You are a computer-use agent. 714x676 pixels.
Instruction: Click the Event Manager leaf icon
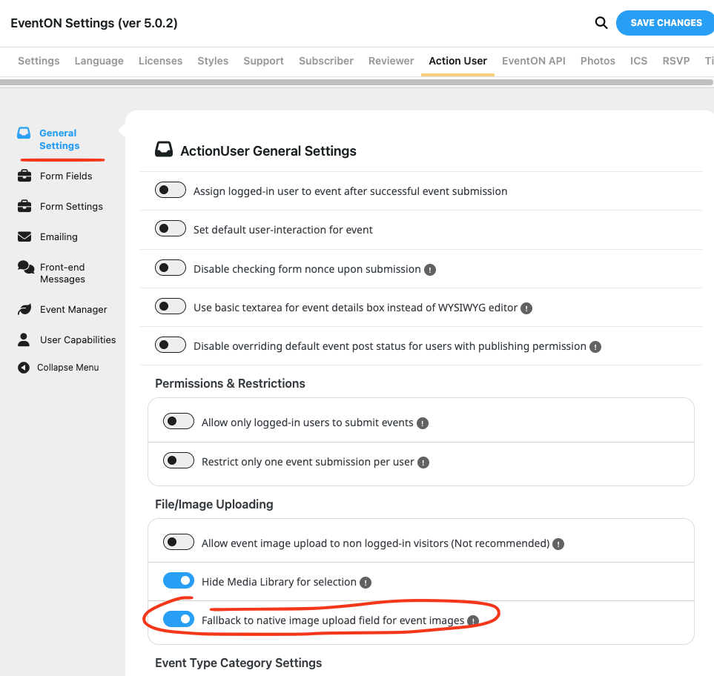tap(25, 309)
